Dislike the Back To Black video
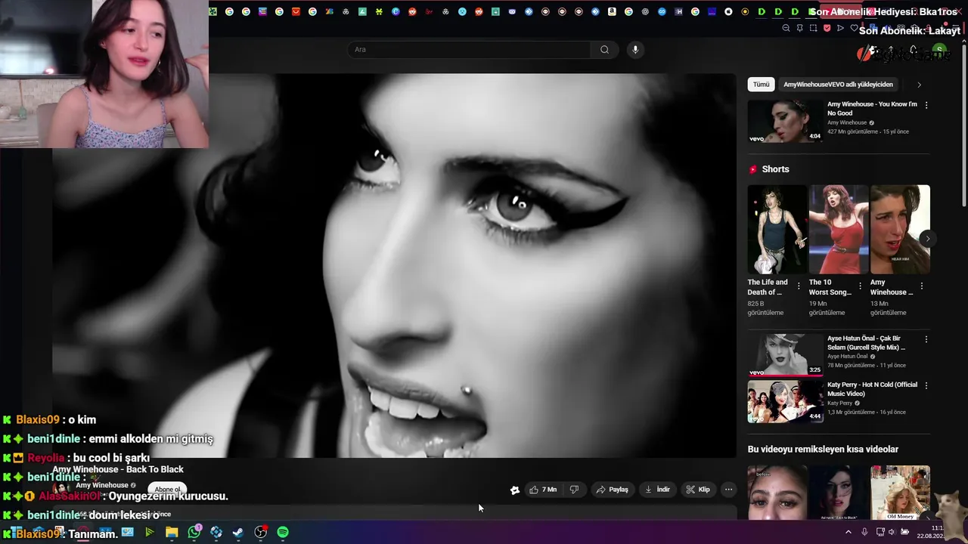 [574, 490]
